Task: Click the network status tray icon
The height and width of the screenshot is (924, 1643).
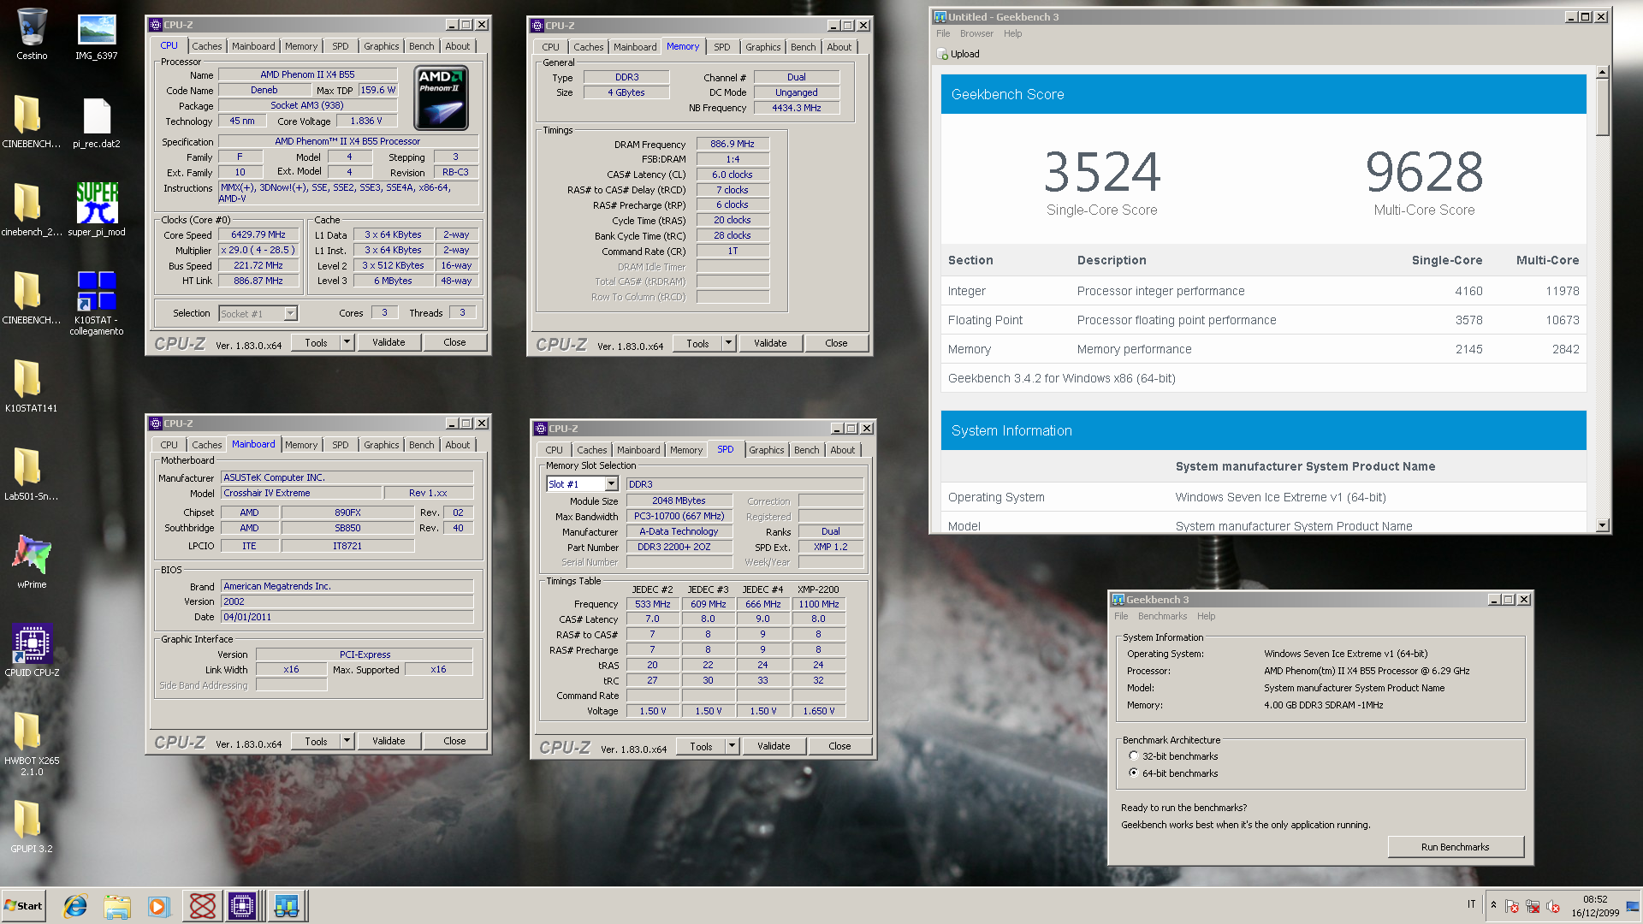Action: (1533, 906)
